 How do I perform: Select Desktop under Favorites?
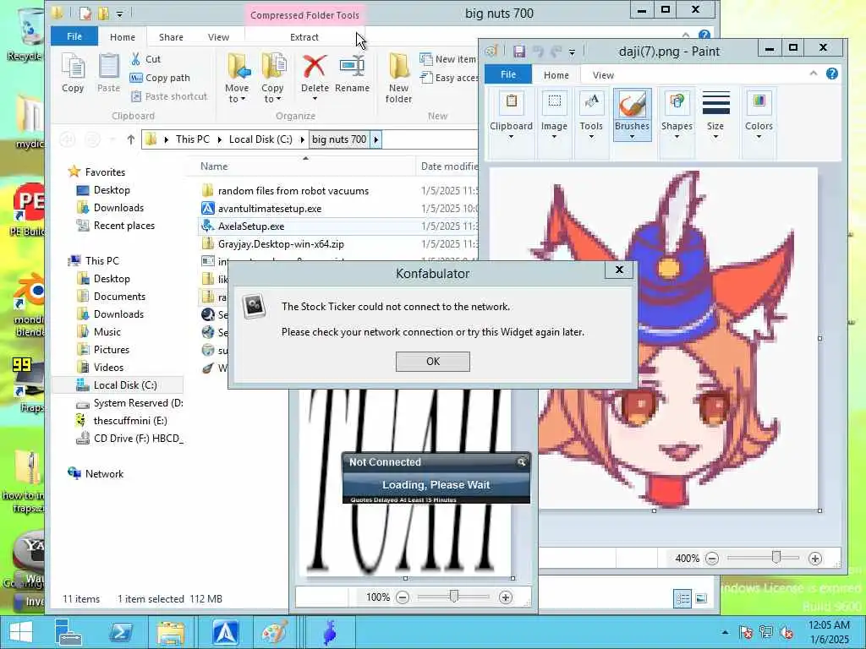point(112,190)
